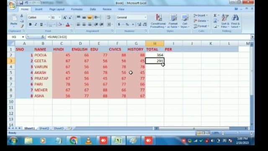Select cell with name POOJA
The width and height of the screenshot is (268, 151).
[43, 55]
